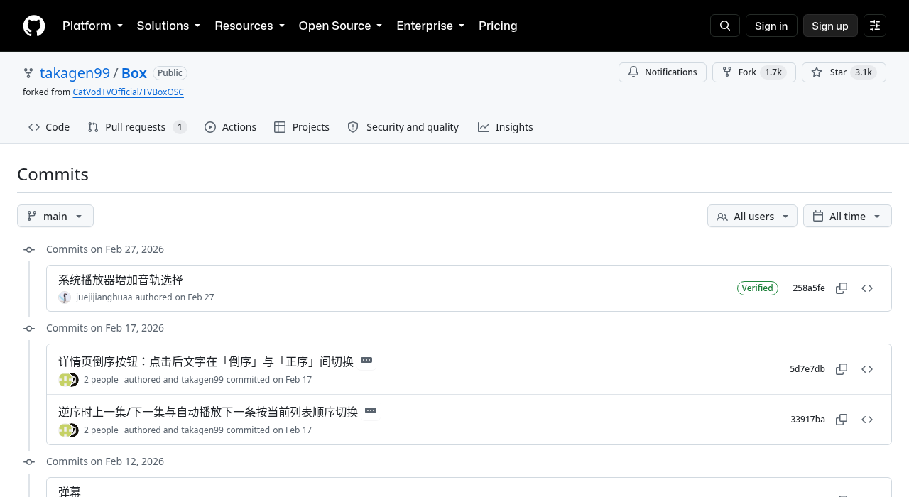The height and width of the screenshot is (497, 909).
Task: Expand the Platform menu
Action: tap(92, 26)
